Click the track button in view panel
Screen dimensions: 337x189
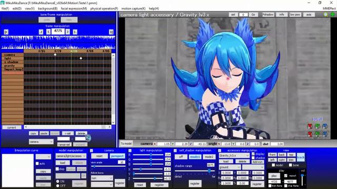[x=301, y=157]
